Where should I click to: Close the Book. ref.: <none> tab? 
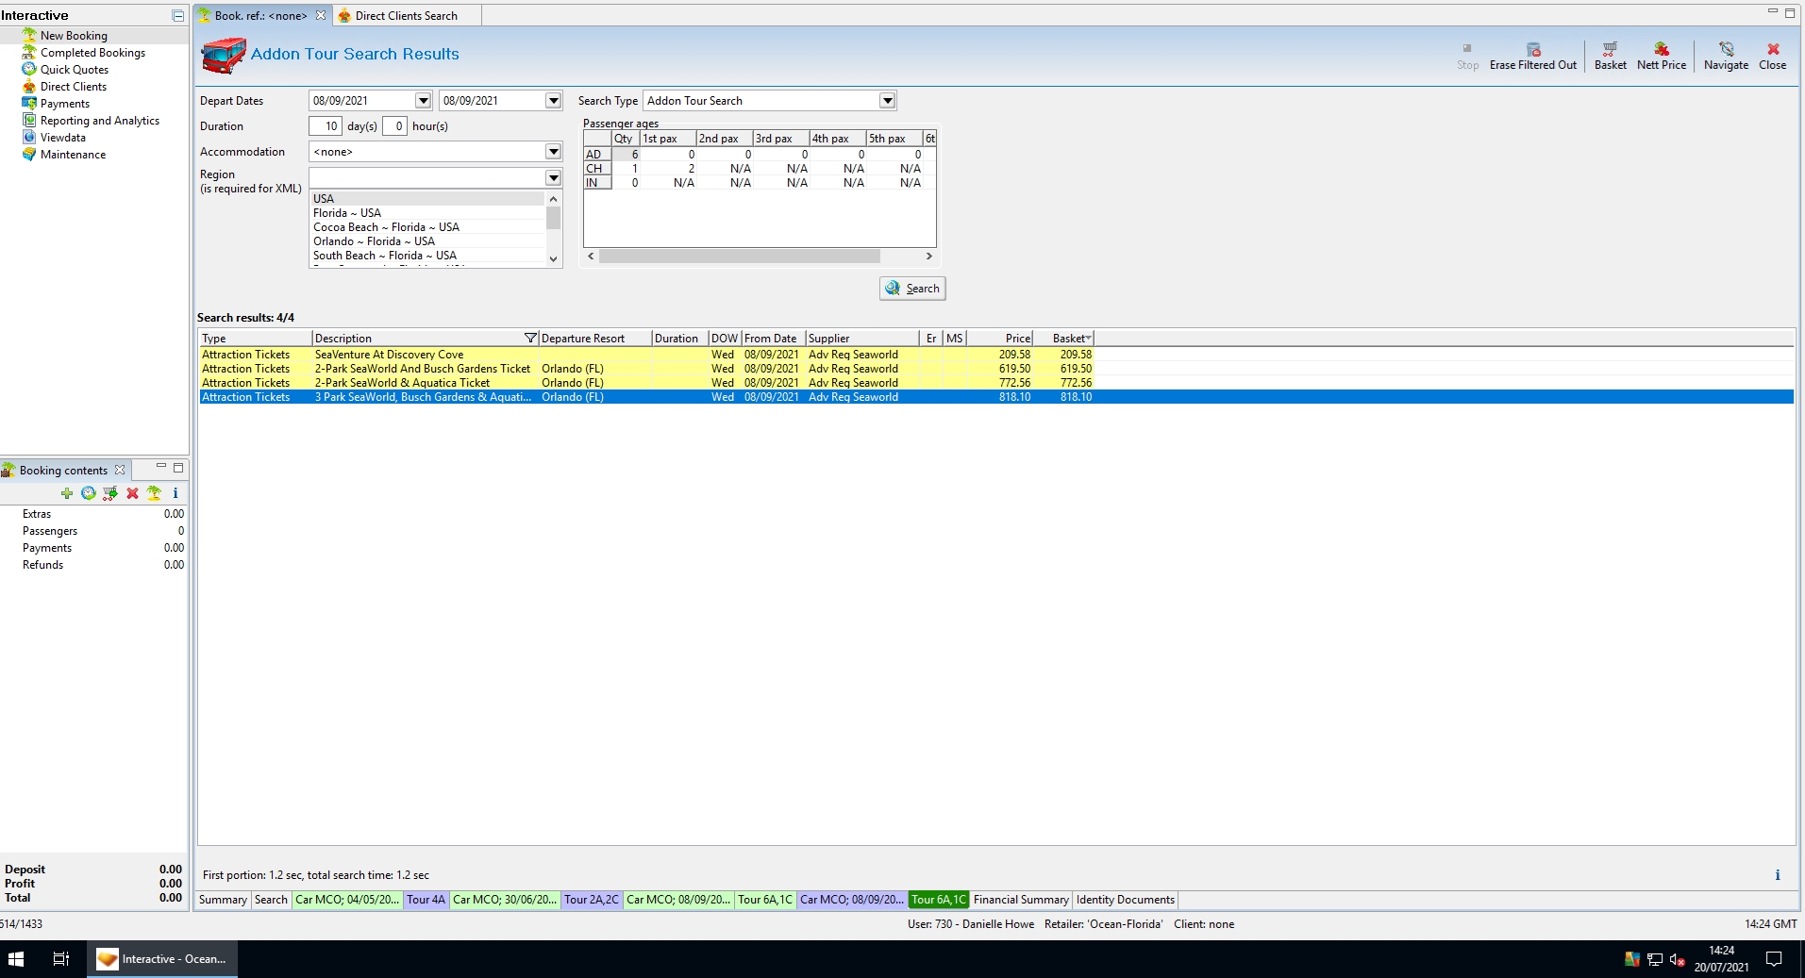point(321,16)
